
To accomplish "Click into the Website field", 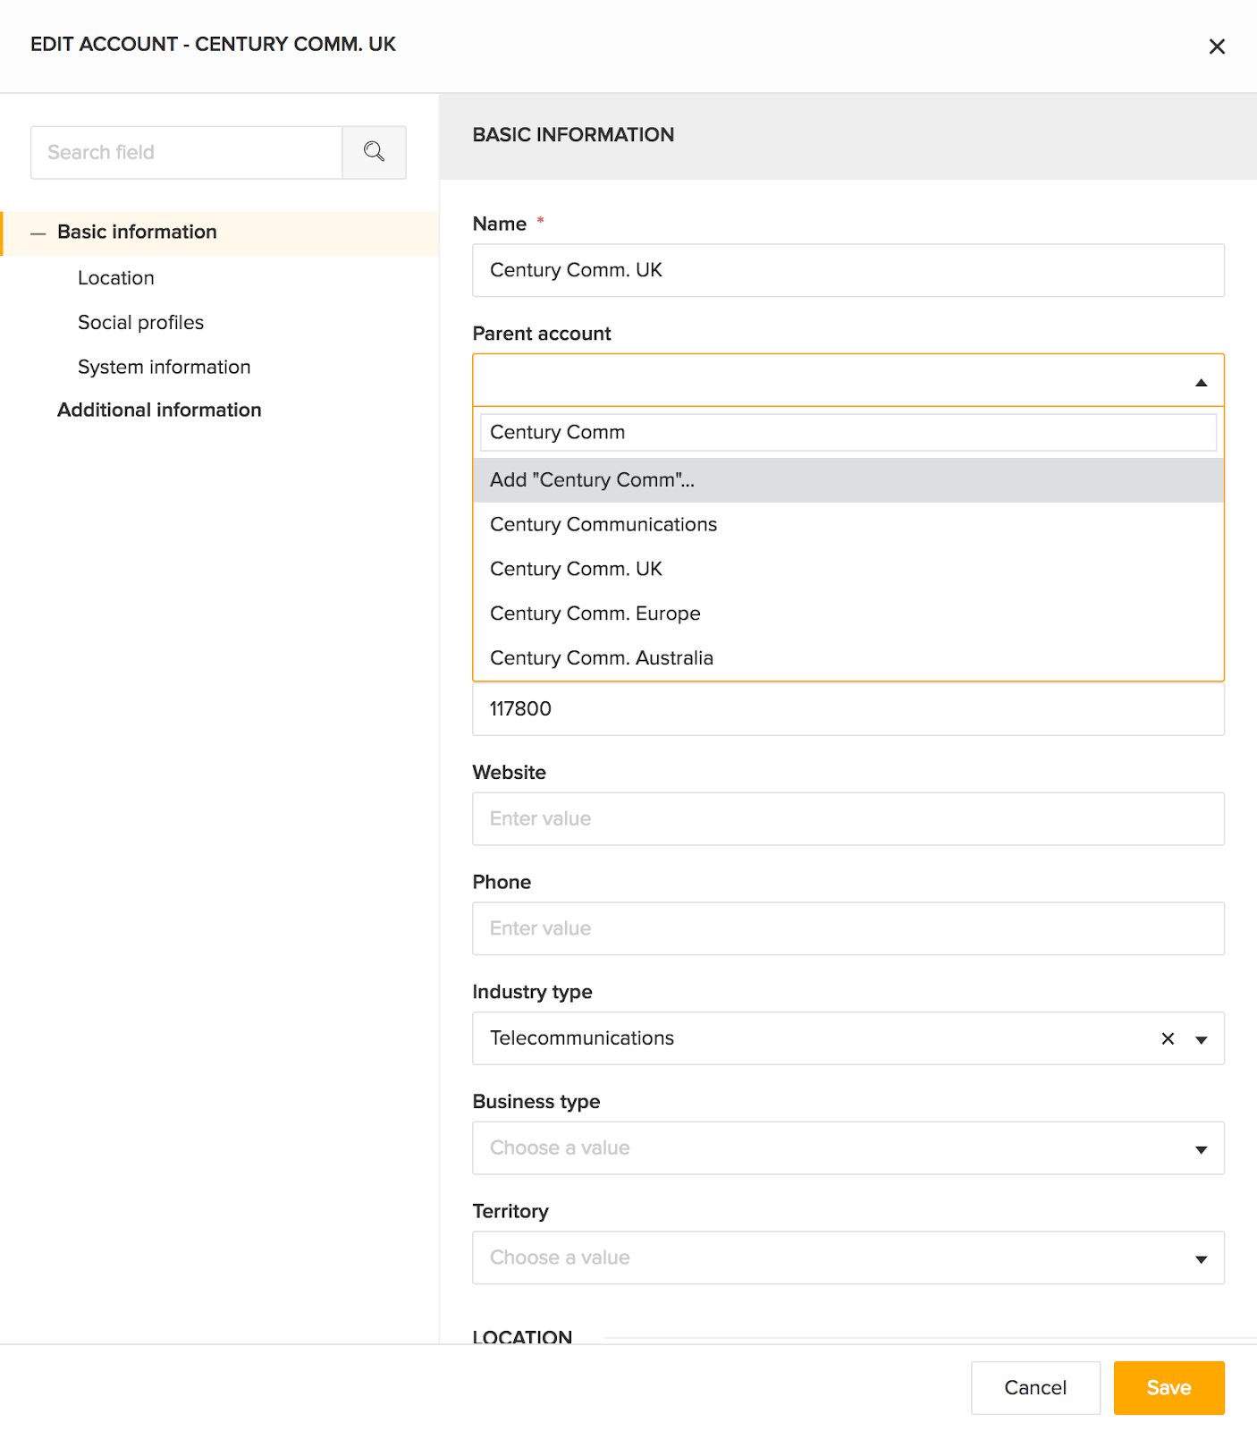I will pos(847,819).
